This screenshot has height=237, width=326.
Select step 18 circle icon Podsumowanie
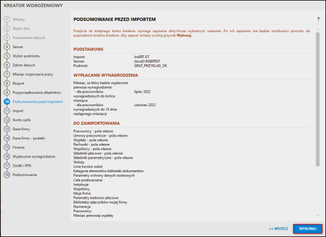7,175
